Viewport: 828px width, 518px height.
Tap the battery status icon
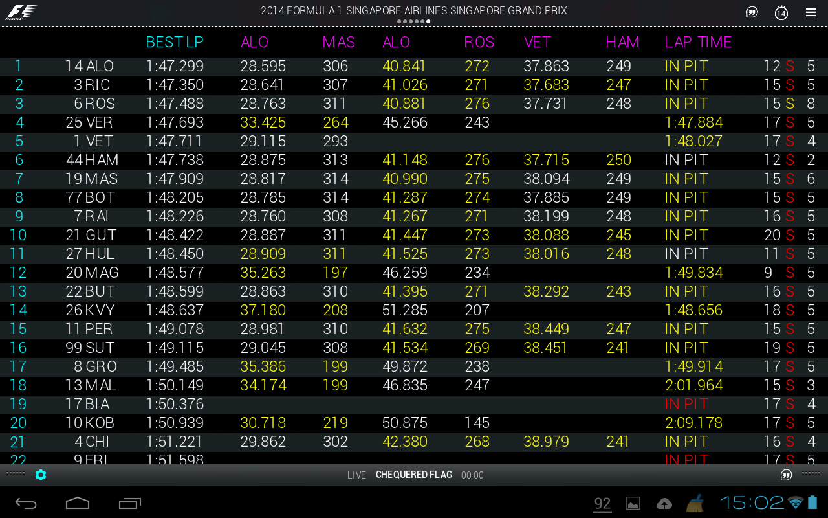click(813, 502)
